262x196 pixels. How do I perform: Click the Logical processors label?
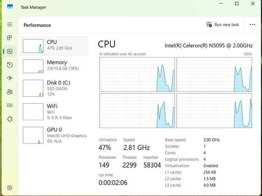pyautogui.click(x=182, y=159)
